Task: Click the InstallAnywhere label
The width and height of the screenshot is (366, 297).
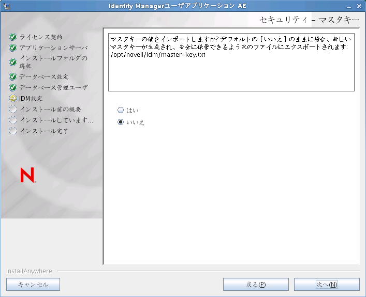Action: (29, 271)
